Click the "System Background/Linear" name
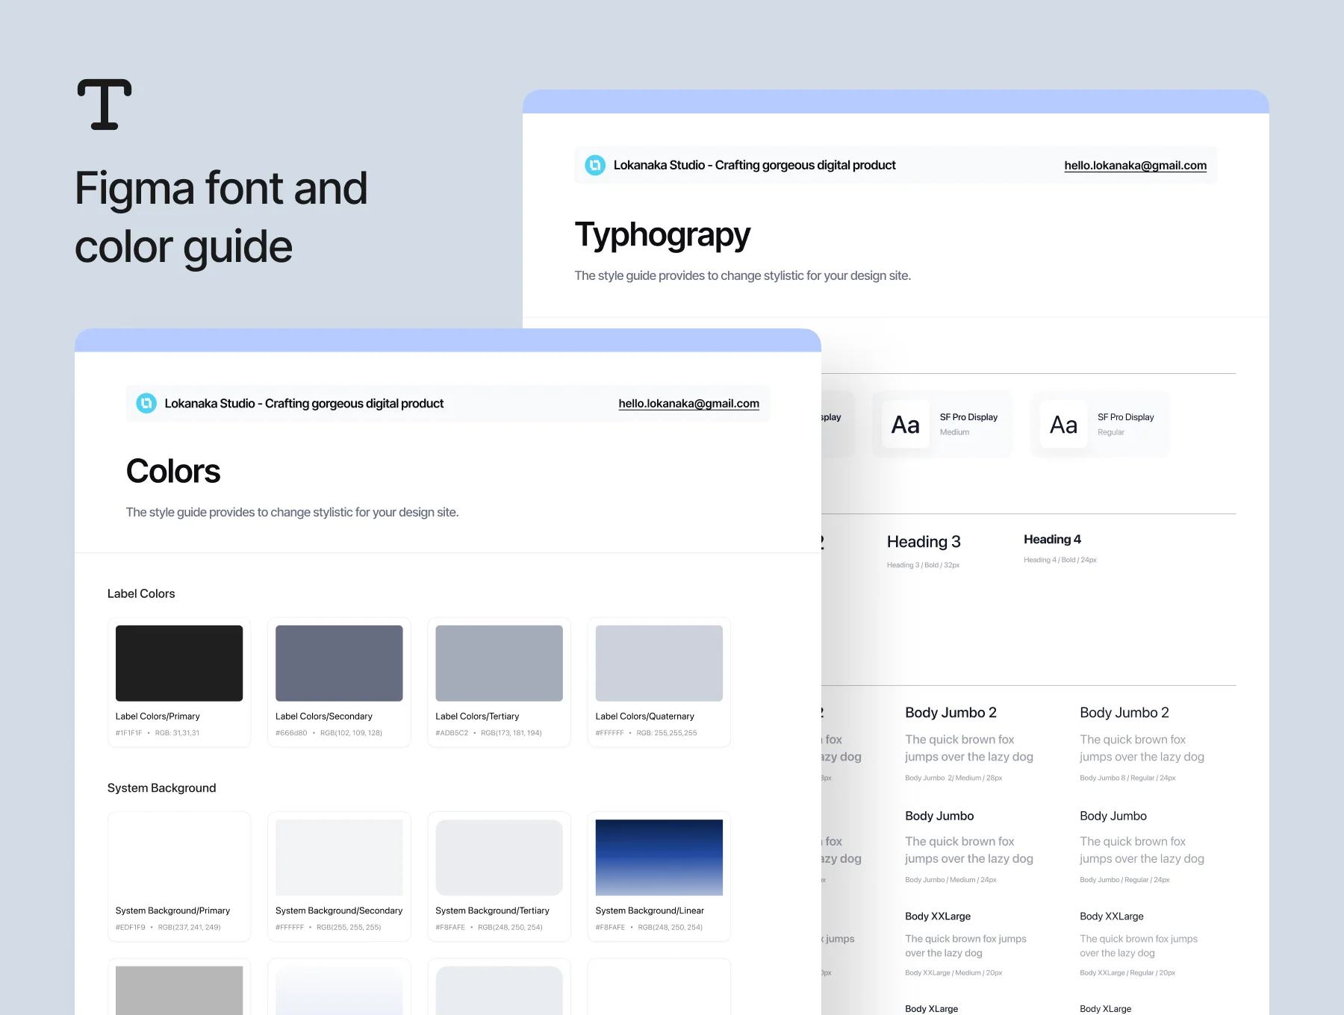This screenshot has width=1344, height=1015. 650,911
